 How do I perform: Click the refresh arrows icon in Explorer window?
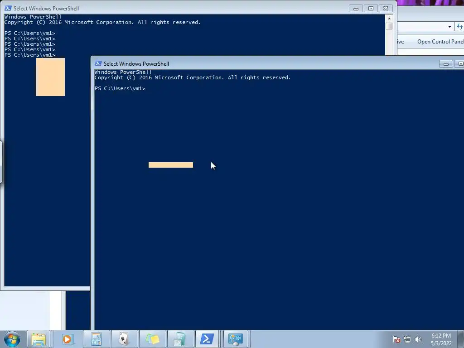(459, 27)
